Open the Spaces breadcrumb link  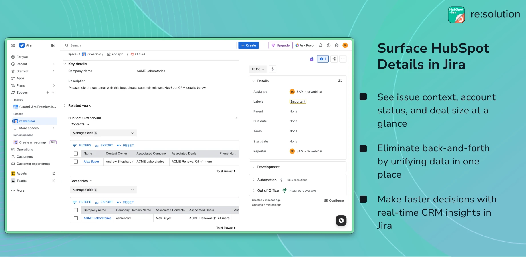click(73, 54)
